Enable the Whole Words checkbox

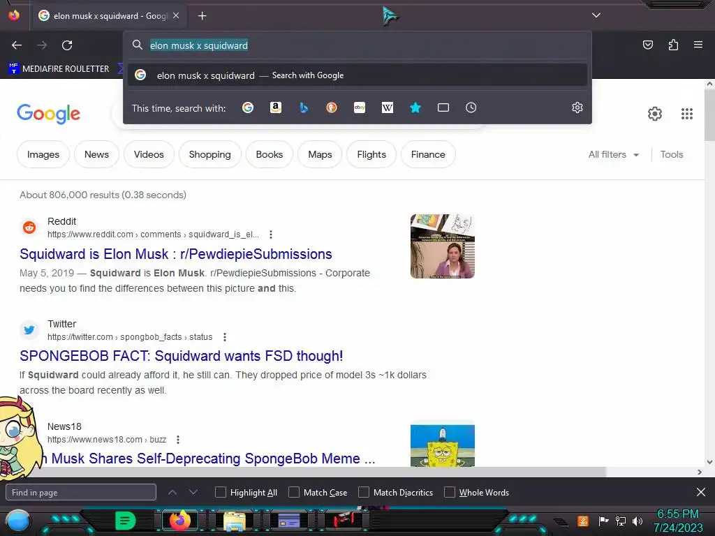[450, 492]
